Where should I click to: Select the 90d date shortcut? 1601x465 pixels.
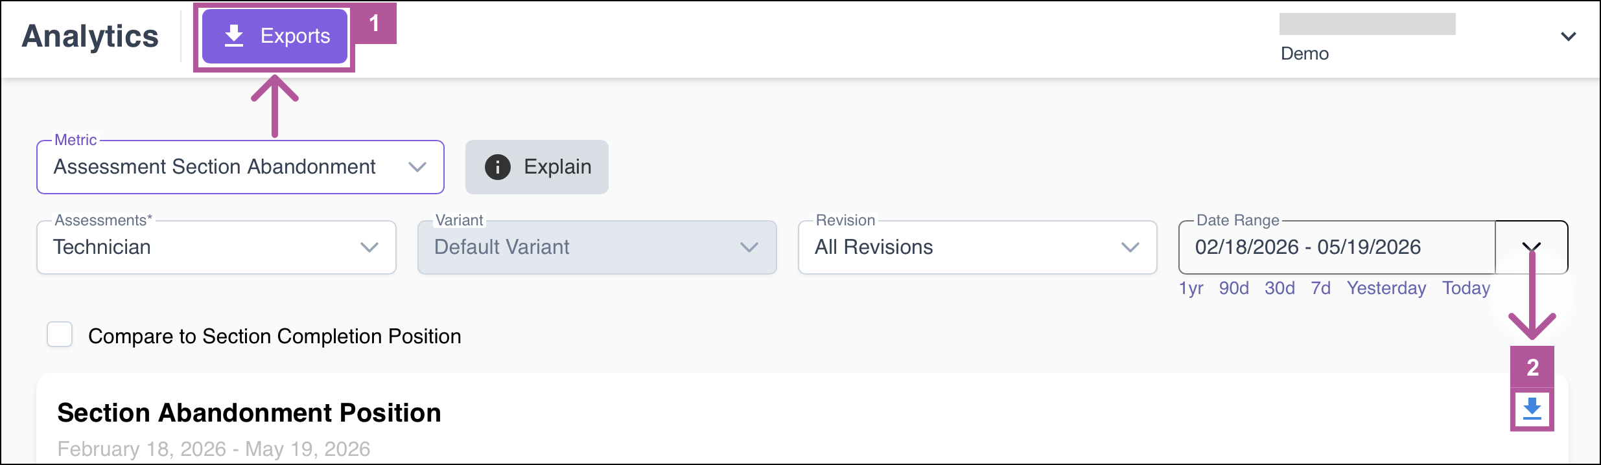click(x=1234, y=288)
